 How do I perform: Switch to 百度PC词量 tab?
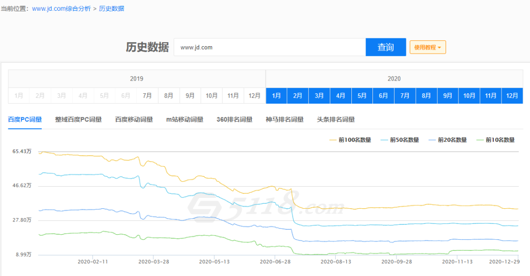pyautogui.click(x=25, y=119)
